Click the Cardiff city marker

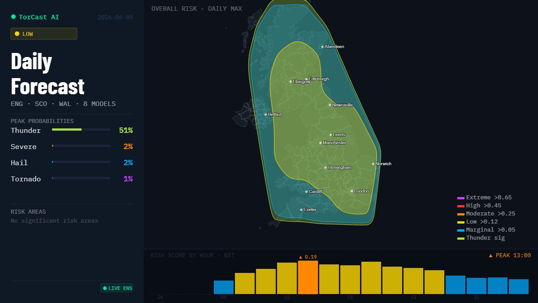pos(307,192)
